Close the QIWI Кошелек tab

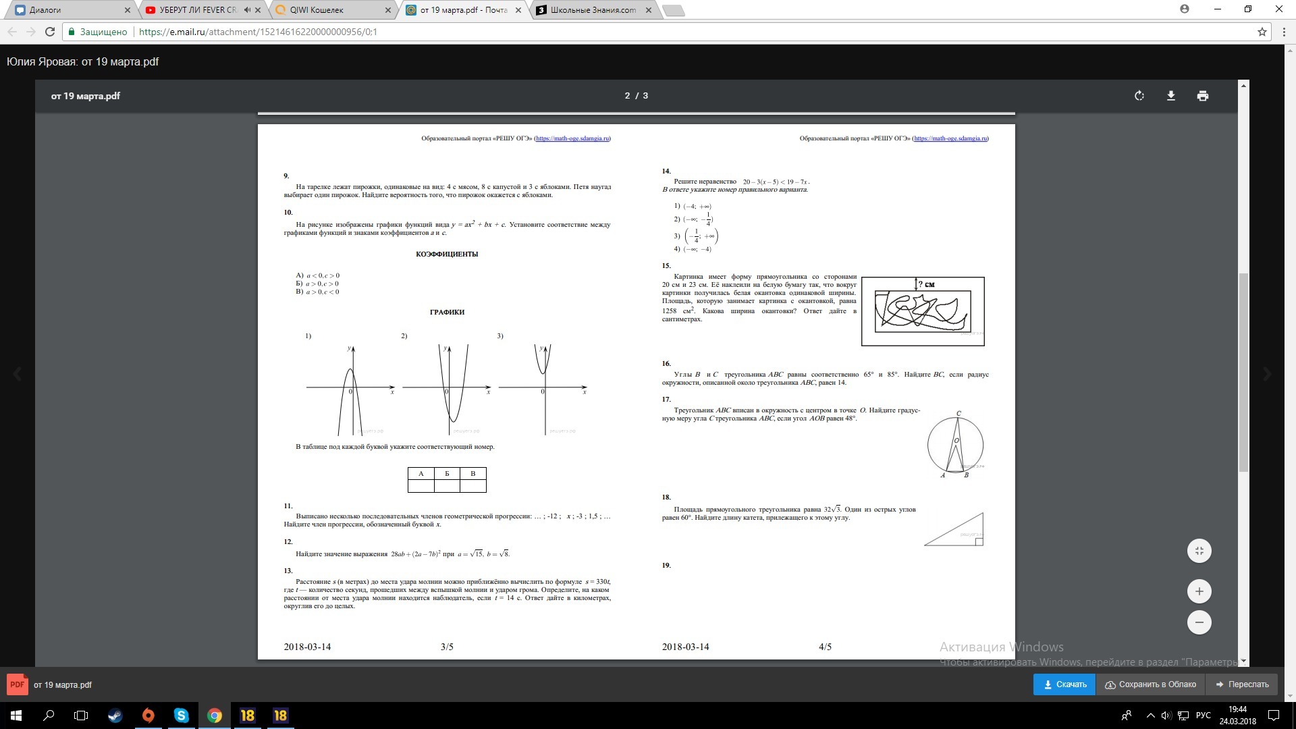[388, 10]
